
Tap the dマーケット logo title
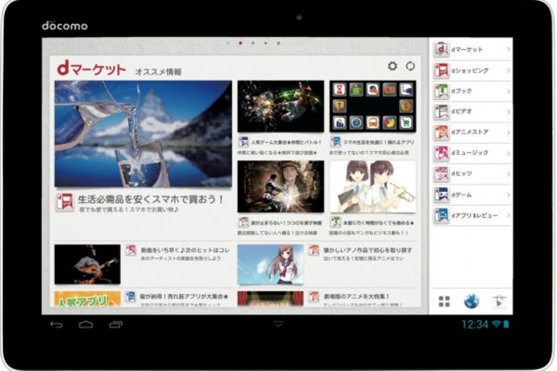91,68
